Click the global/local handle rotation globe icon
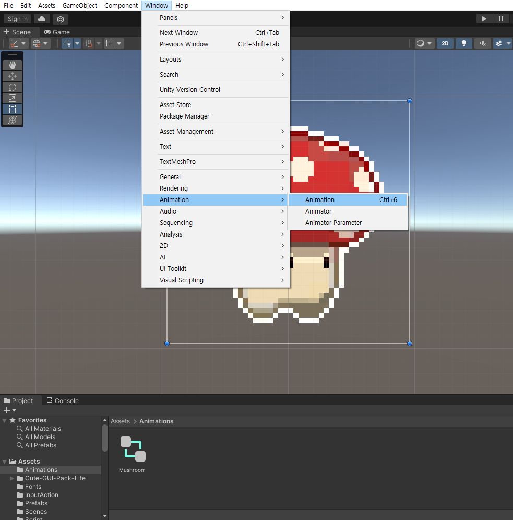This screenshot has height=520, width=513. (37, 43)
